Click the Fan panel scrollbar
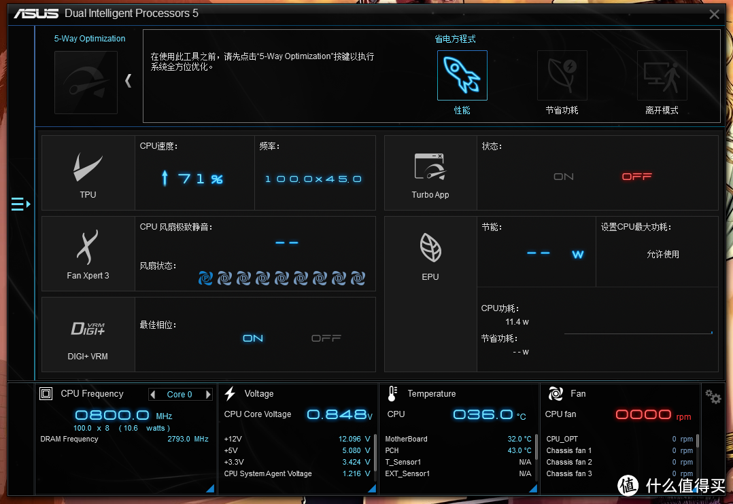This screenshot has width=733, height=504. [698, 440]
